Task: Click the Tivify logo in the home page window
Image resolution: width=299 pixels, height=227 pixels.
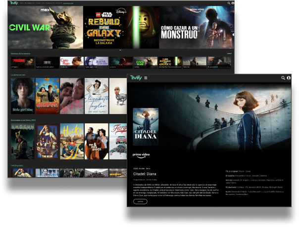Action: (x=14, y=3)
